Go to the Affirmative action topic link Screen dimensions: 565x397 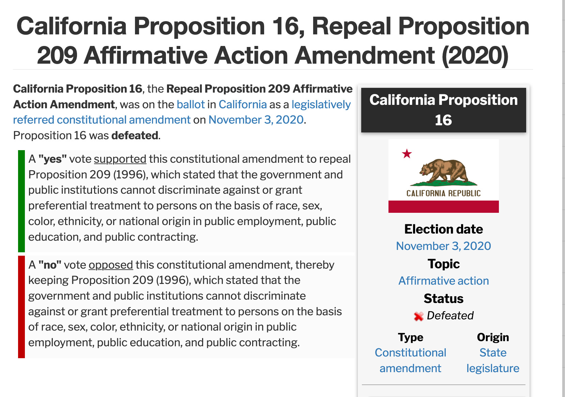(443, 281)
